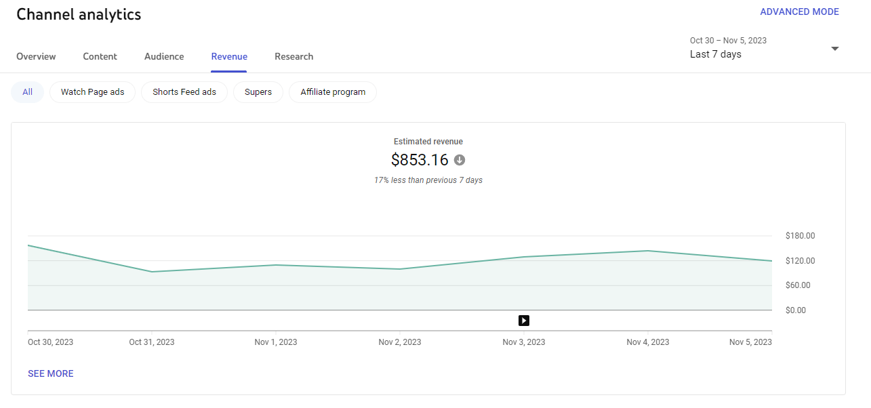Click the chart line at Nov 4, 2023
This screenshot has width=871, height=408.
coord(648,251)
